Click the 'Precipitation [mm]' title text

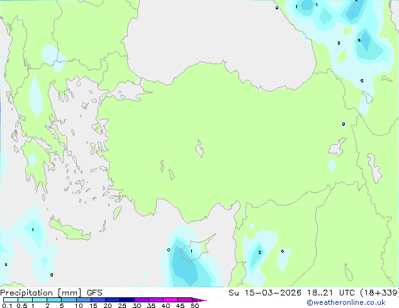40,293
